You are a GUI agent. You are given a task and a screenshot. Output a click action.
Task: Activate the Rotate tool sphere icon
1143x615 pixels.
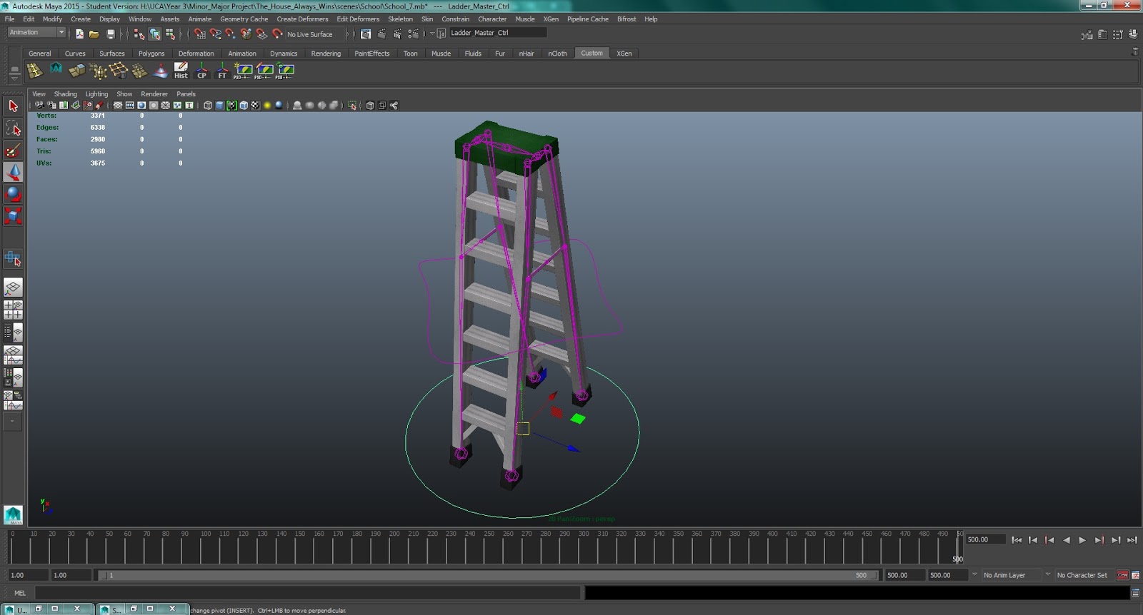tap(13, 194)
